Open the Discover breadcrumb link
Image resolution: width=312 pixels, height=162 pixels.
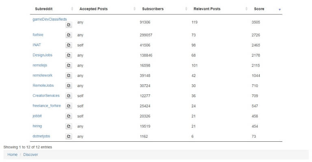pos(30,154)
